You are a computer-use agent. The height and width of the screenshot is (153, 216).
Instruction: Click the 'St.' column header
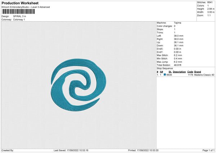(x=170, y=72)
